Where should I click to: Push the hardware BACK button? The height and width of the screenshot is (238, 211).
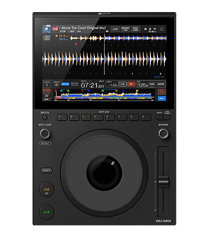tap(160, 118)
